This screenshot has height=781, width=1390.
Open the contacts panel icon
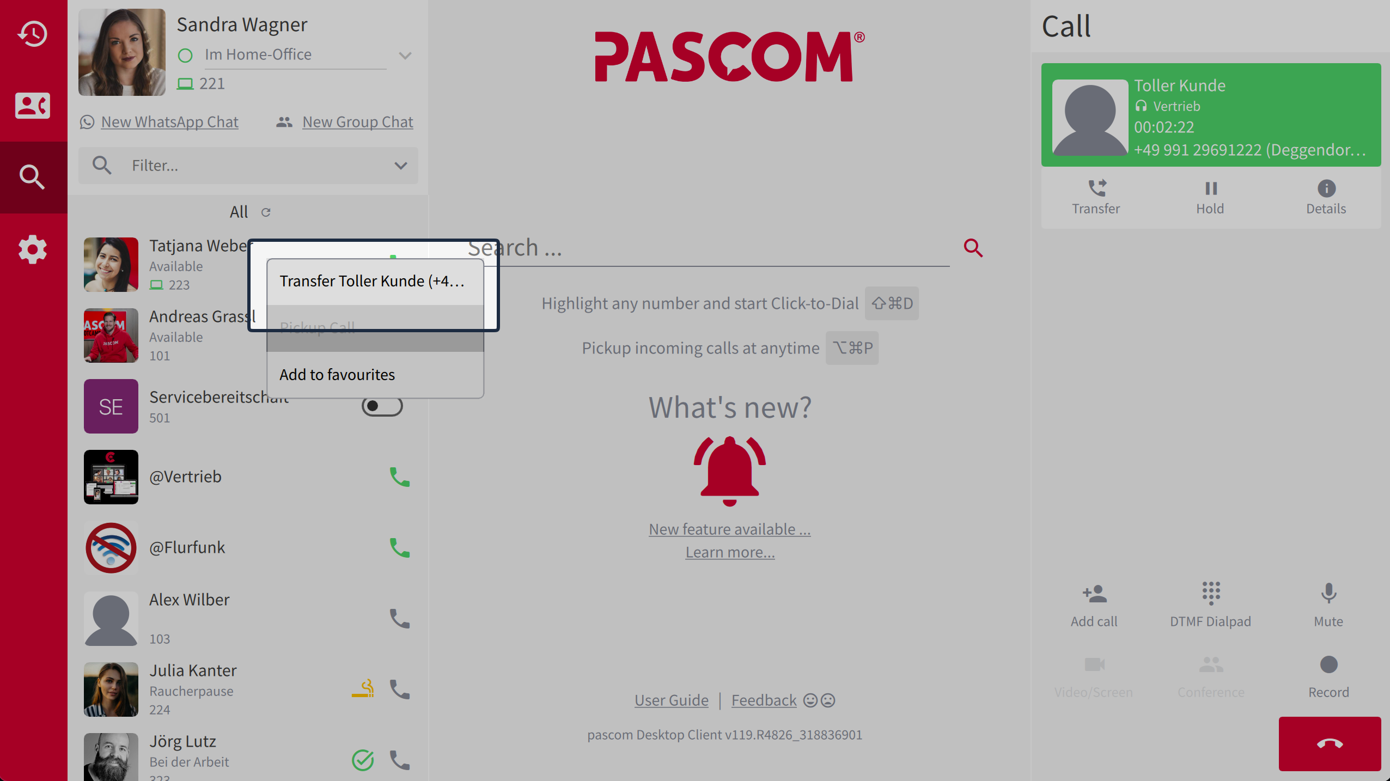coord(33,105)
